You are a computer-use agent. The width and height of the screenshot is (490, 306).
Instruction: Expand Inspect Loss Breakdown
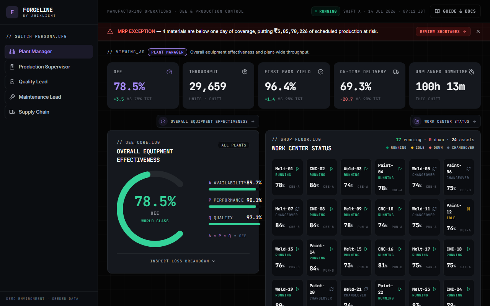coord(183,261)
